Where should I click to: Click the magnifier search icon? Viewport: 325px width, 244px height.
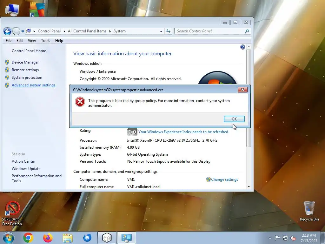(x=247, y=31)
